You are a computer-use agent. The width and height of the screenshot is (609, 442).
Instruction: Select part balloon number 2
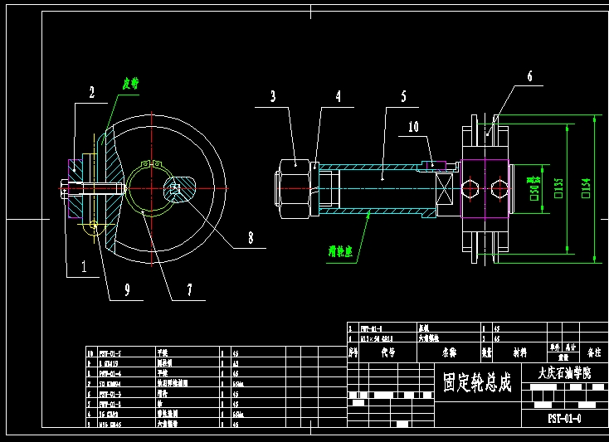click(91, 92)
